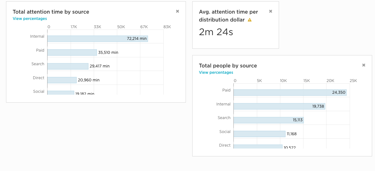Click the Total people by source title
Image resolution: width=375 pixels, height=171 pixels.
point(228,66)
